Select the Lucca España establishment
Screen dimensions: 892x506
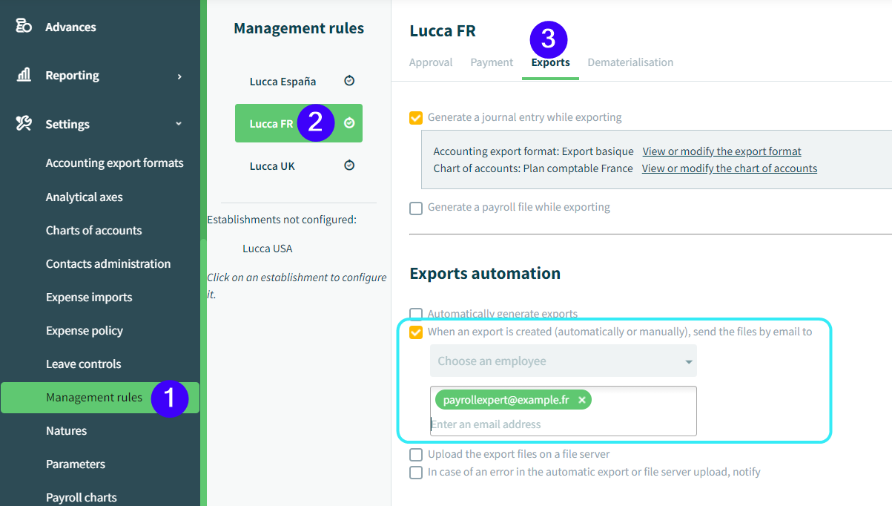pyautogui.click(x=283, y=81)
